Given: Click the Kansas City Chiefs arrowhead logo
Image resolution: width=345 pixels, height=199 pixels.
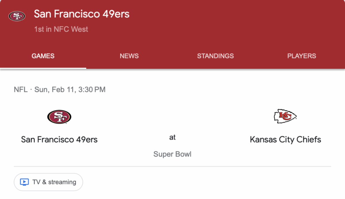Looking at the screenshot, I should 285,116.
